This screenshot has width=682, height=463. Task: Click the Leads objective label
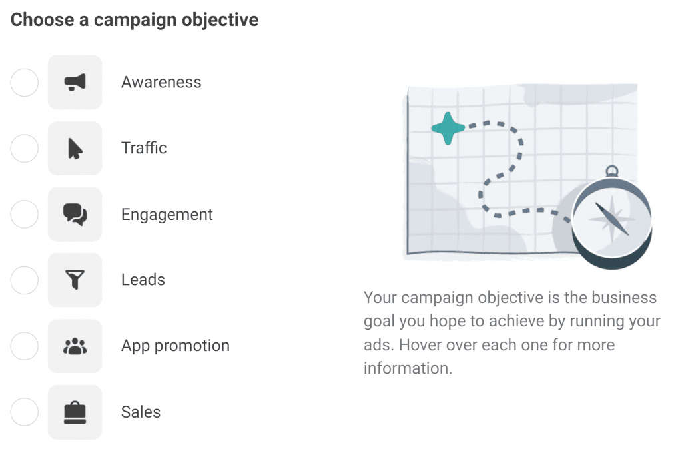[x=143, y=280]
